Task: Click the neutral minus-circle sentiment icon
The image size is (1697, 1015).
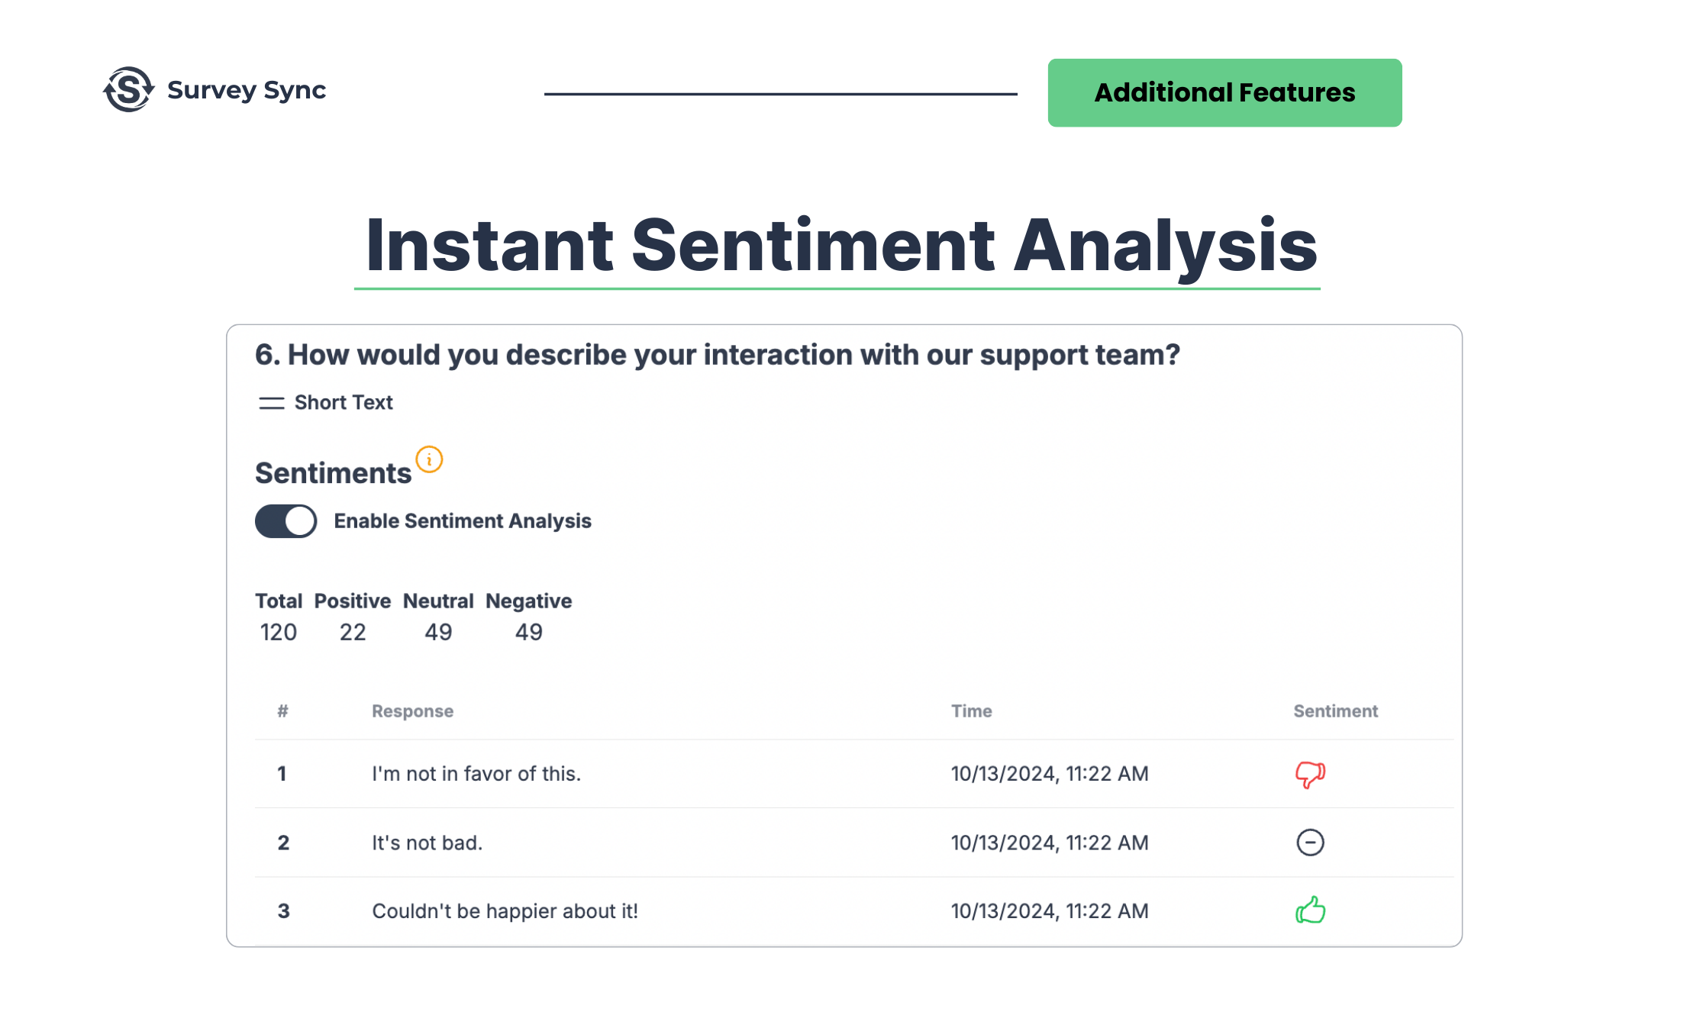Action: [1310, 843]
